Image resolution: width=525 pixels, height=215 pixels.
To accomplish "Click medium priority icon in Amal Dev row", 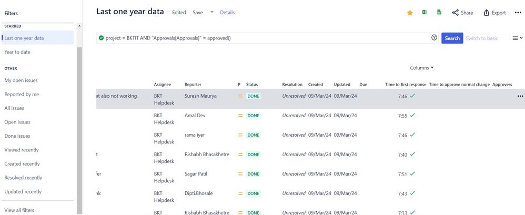I will (240, 115).
